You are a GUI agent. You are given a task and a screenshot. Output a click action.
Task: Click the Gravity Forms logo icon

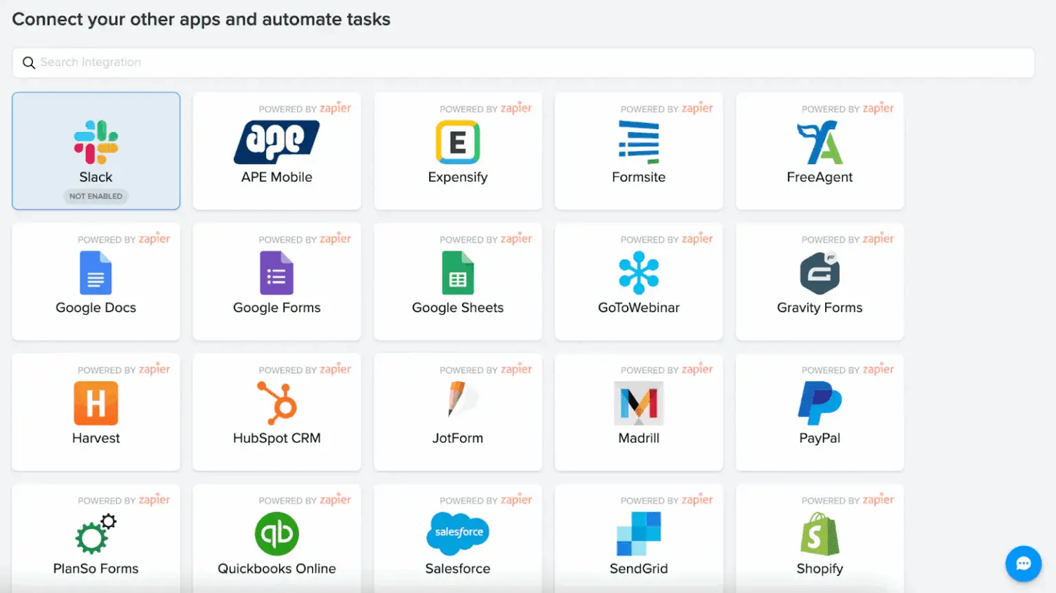819,273
